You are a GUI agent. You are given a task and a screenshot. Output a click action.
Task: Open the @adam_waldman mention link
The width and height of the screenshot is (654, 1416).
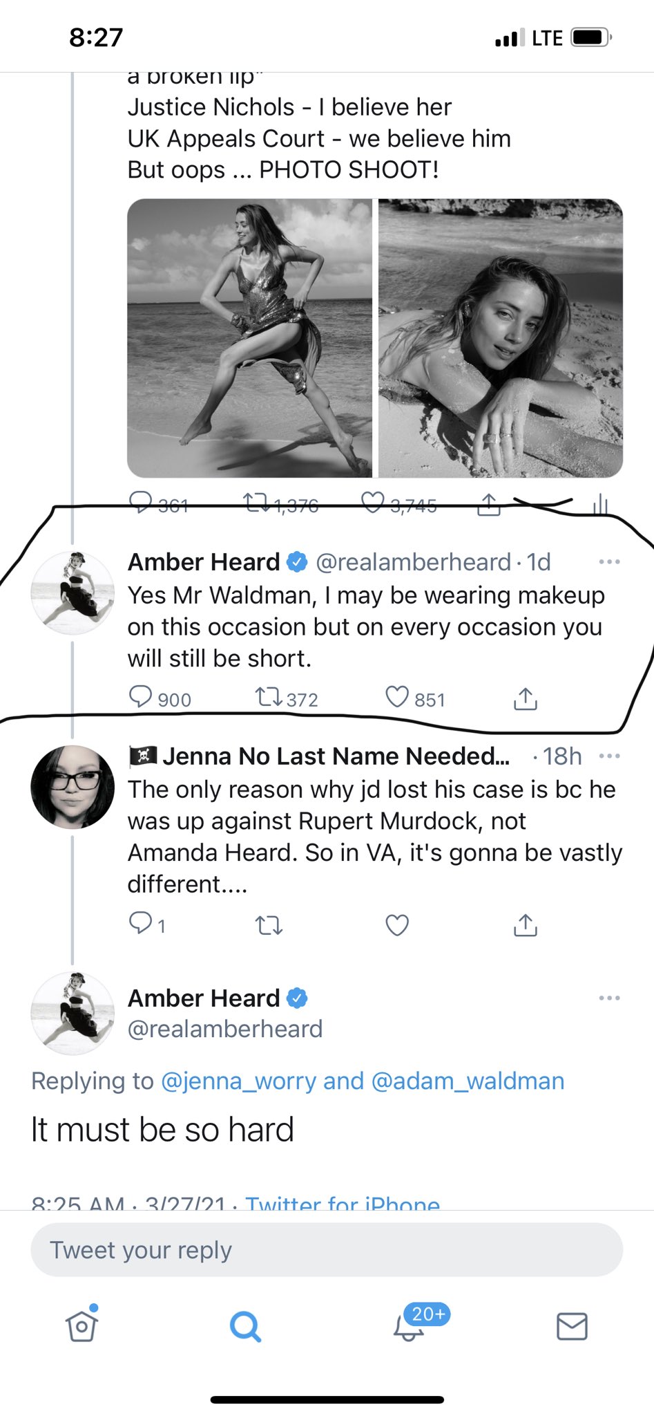[x=468, y=1081]
